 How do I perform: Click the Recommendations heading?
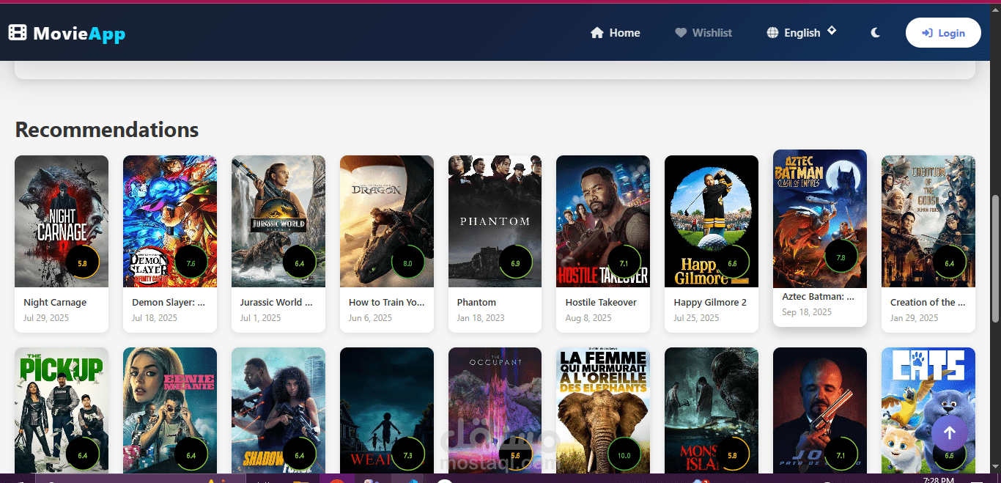point(107,130)
